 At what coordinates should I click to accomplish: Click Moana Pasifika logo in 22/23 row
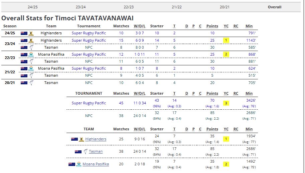point(31,55)
